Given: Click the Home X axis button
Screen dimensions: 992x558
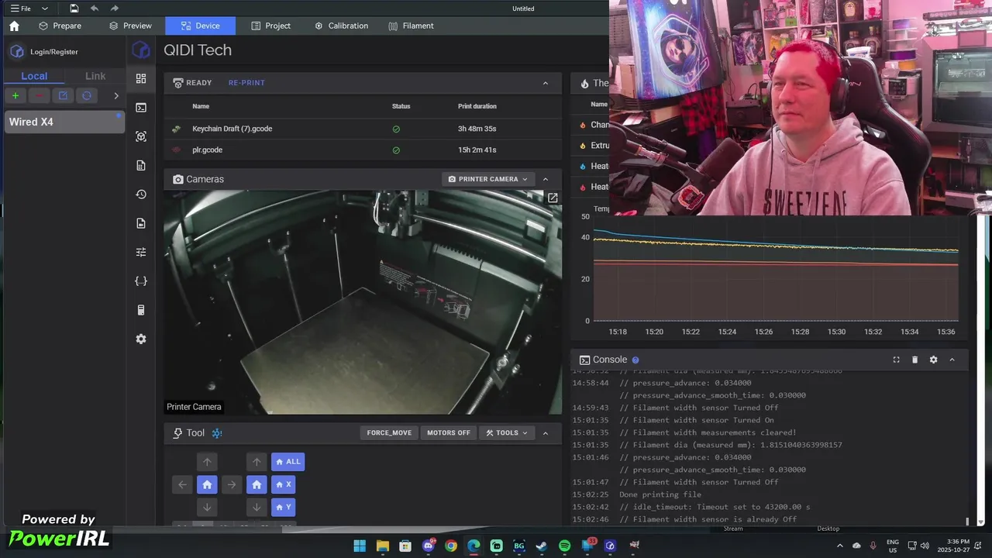Looking at the screenshot, I should 284,484.
